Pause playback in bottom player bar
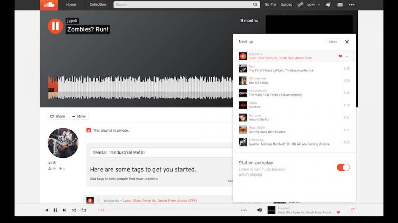The height and width of the screenshot is (223, 398). 55,210
